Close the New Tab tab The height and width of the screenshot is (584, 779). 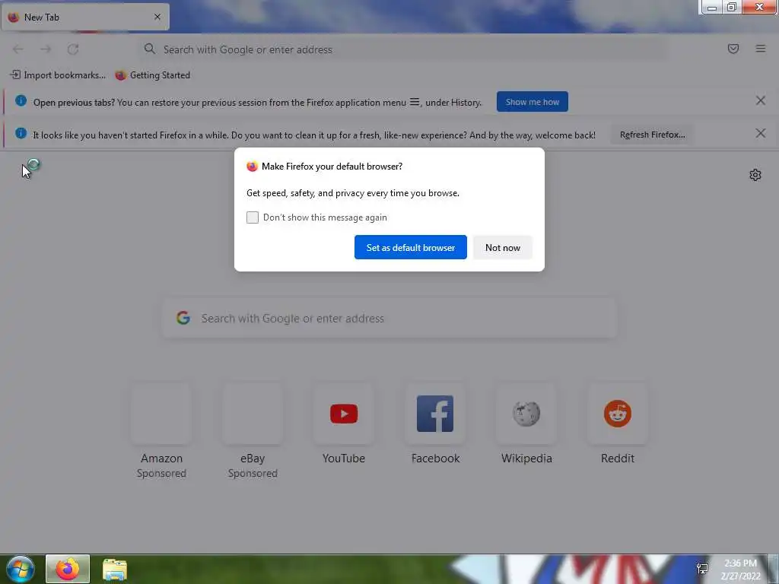pyautogui.click(x=157, y=17)
